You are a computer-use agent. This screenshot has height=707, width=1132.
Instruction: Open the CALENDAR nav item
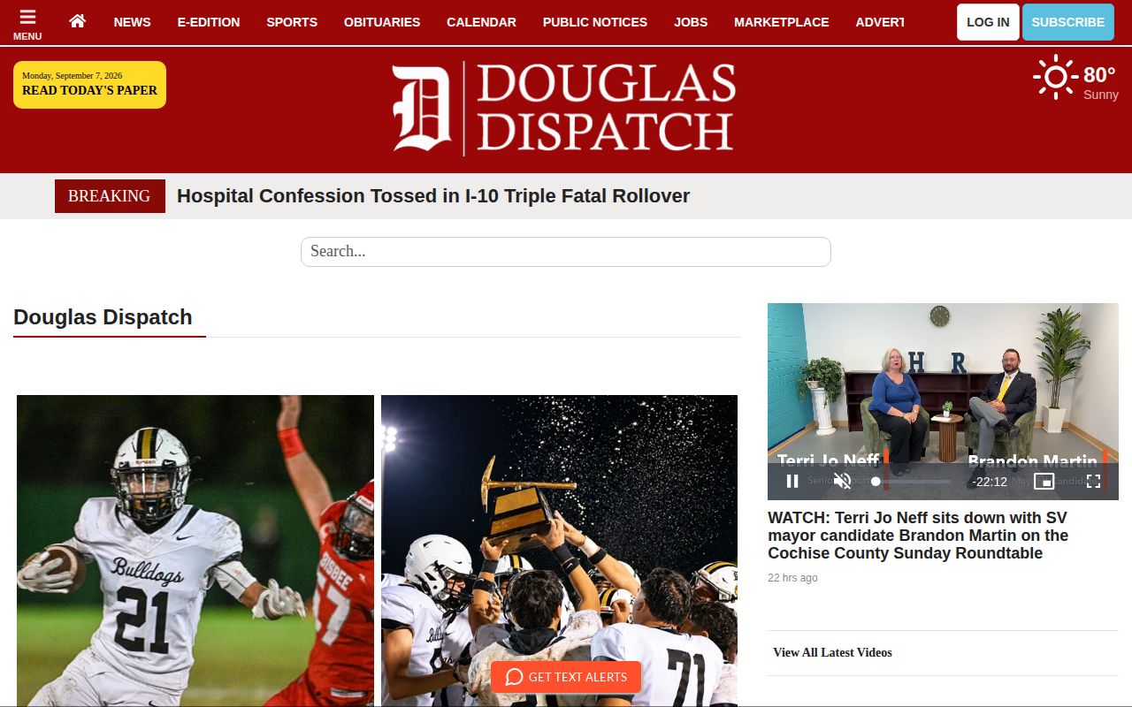[481, 22]
